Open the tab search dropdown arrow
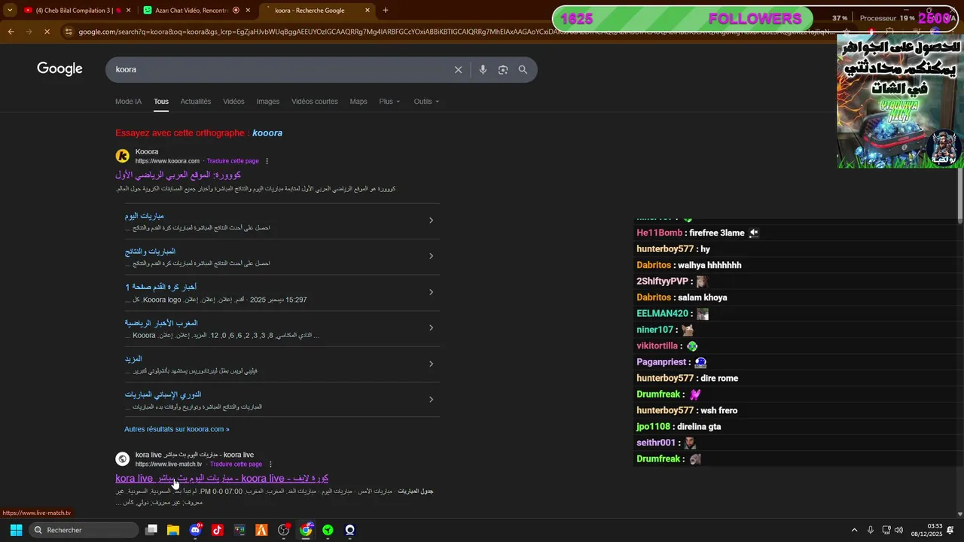The width and height of the screenshot is (964, 542). point(9,11)
